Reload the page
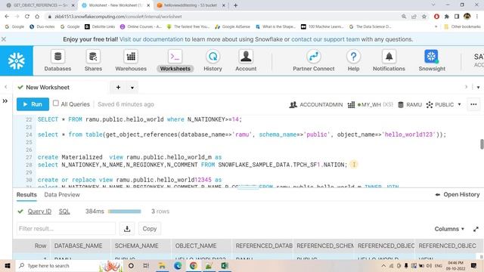Screen dimensions: 484x272 (27, 17)
